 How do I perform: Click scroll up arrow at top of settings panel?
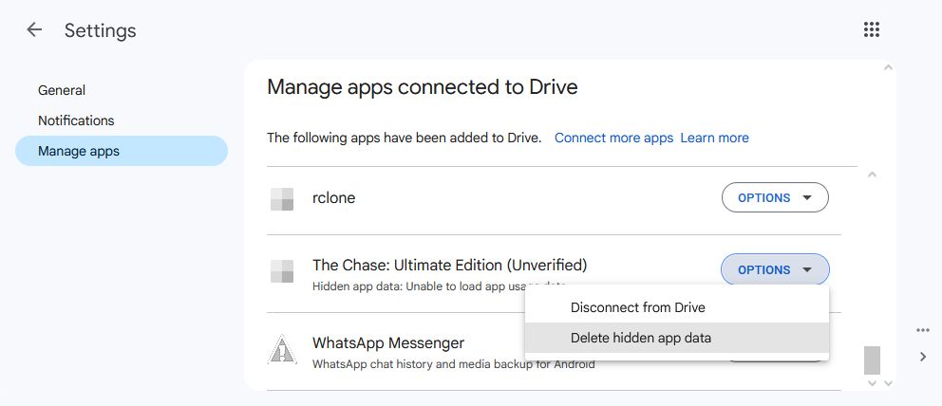888,67
